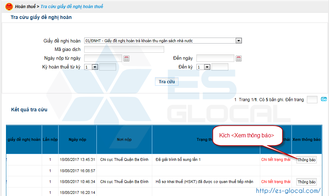Open the Đến kỳ period selector
This screenshot has height=196, width=329.
pos(203,67)
